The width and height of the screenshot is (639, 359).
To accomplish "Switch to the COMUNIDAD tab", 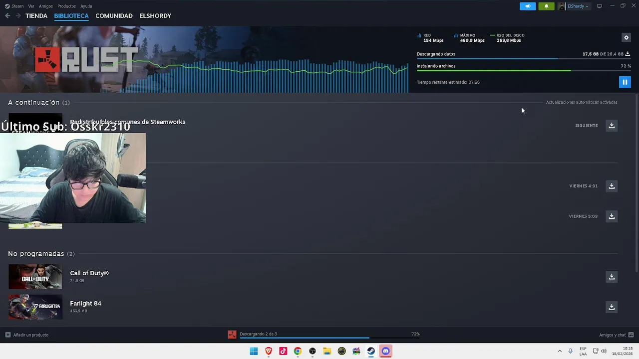I will [x=114, y=16].
